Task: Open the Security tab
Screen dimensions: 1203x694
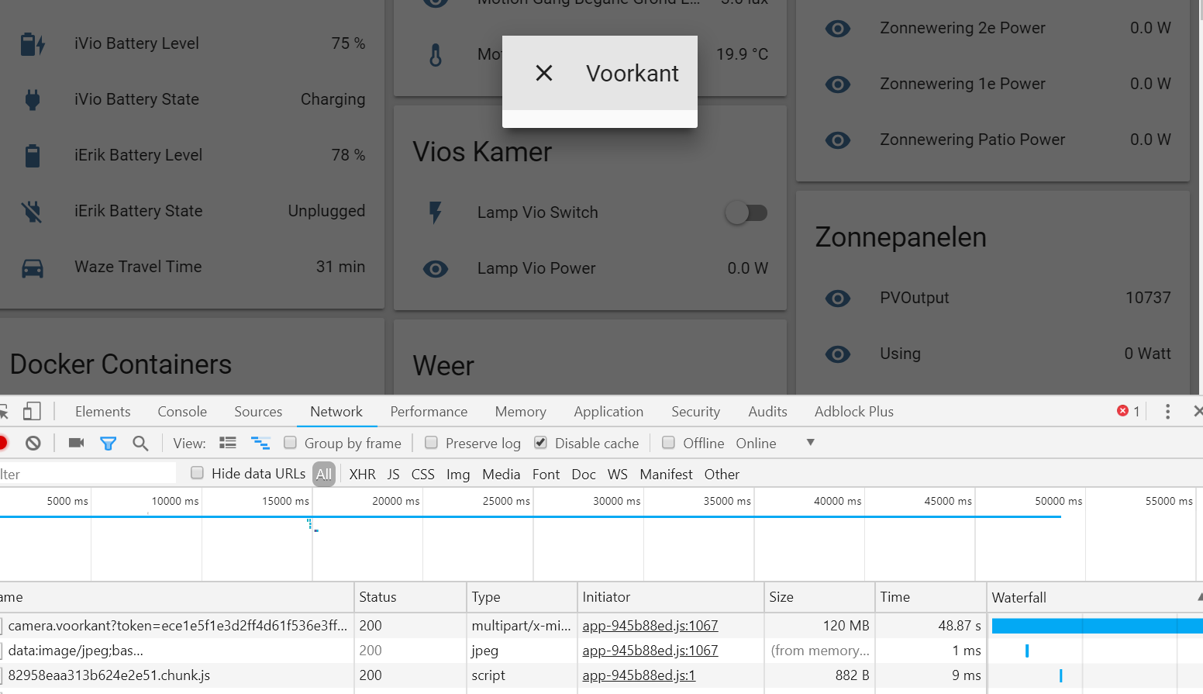Action: coord(695,412)
